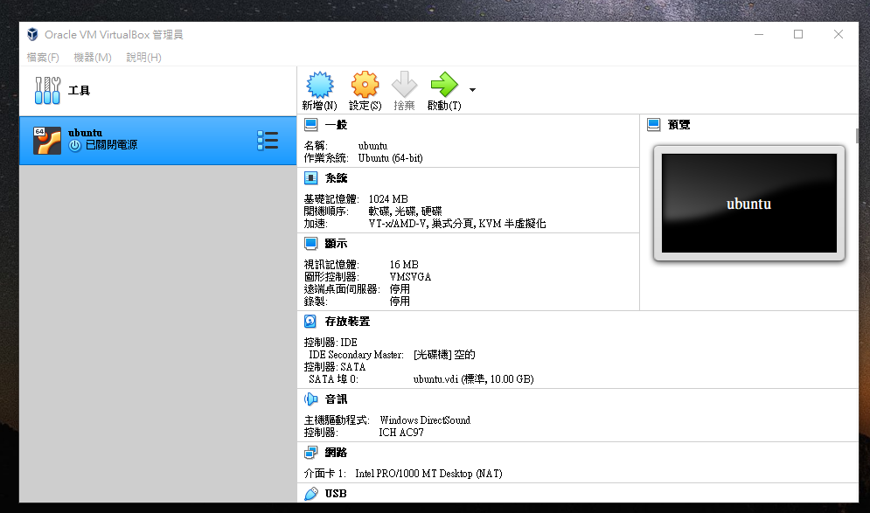
Task: Open the USB section header
Action: click(x=336, y=493)
